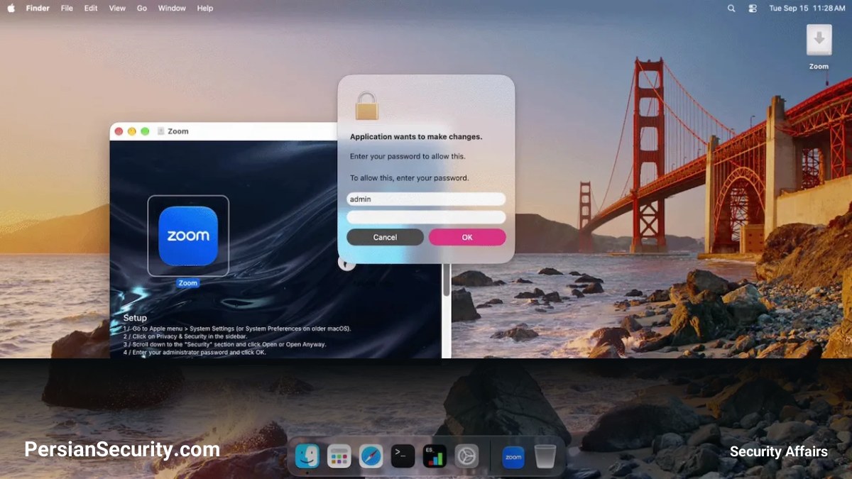Click the username field containing admin
The width and height of the screenshot is (852, 479).
pyautogui.click(x=426, y=199)
